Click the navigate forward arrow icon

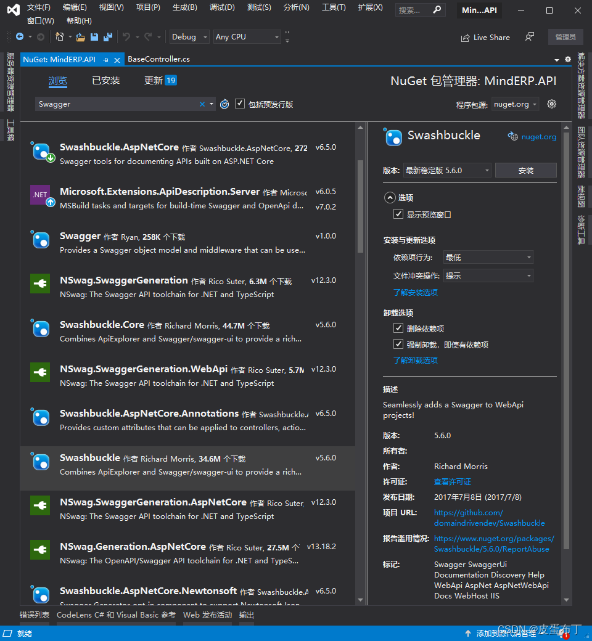pyautogui.click(x=41, y=37)
